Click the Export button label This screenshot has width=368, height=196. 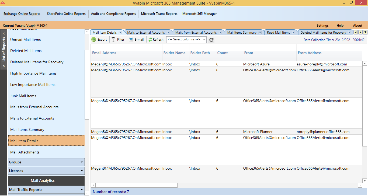pyautogui.click(x=102, y=40)
